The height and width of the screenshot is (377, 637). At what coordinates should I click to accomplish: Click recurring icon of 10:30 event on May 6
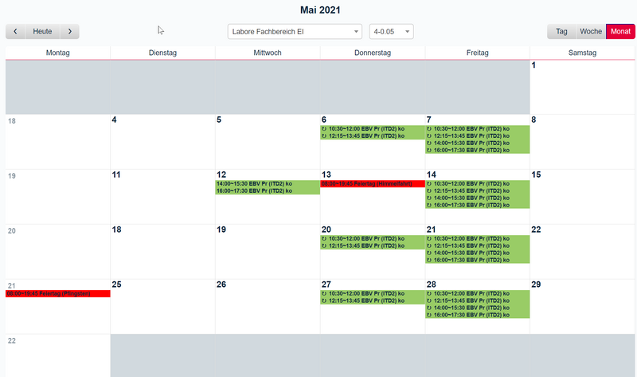click(324, 129)
